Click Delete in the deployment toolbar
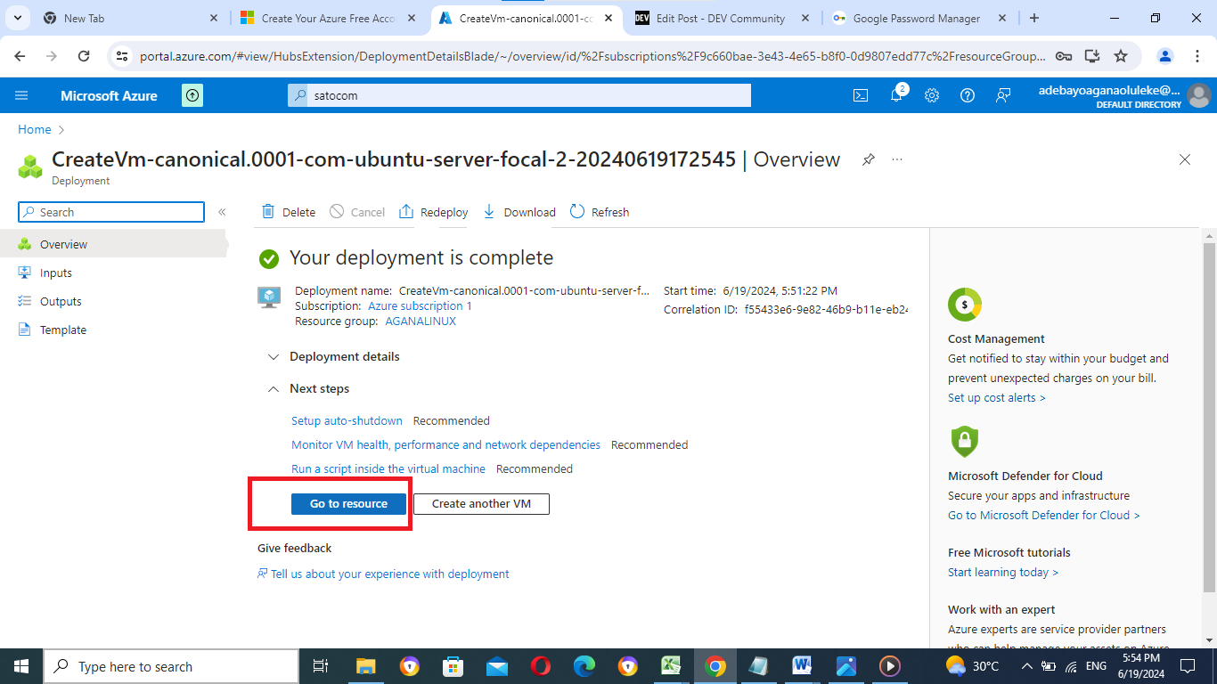This screenshot has height=684, width=1217. pos(289,212)
